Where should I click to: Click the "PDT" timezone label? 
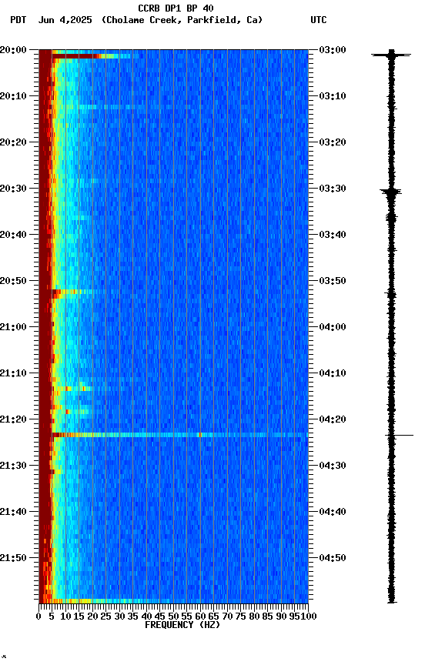(18, 20)
